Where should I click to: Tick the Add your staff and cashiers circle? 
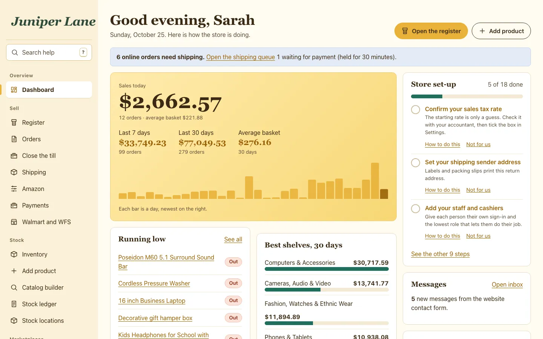coord(416,209)
